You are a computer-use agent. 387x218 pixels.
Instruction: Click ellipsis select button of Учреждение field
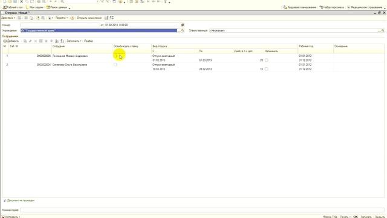[179, 31]
